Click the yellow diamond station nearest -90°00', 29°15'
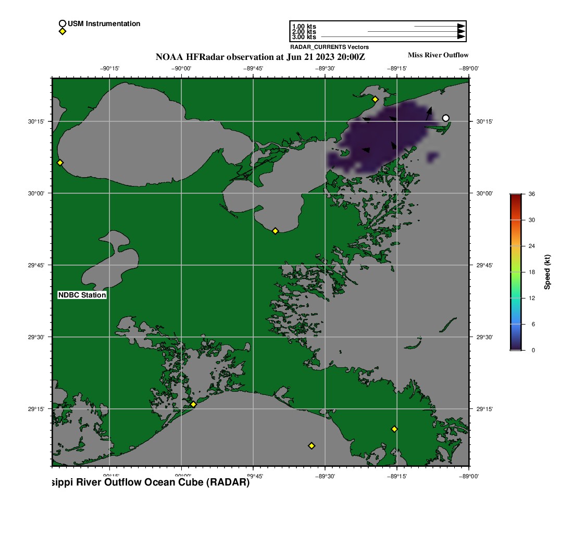 click(x=193, y=404)
